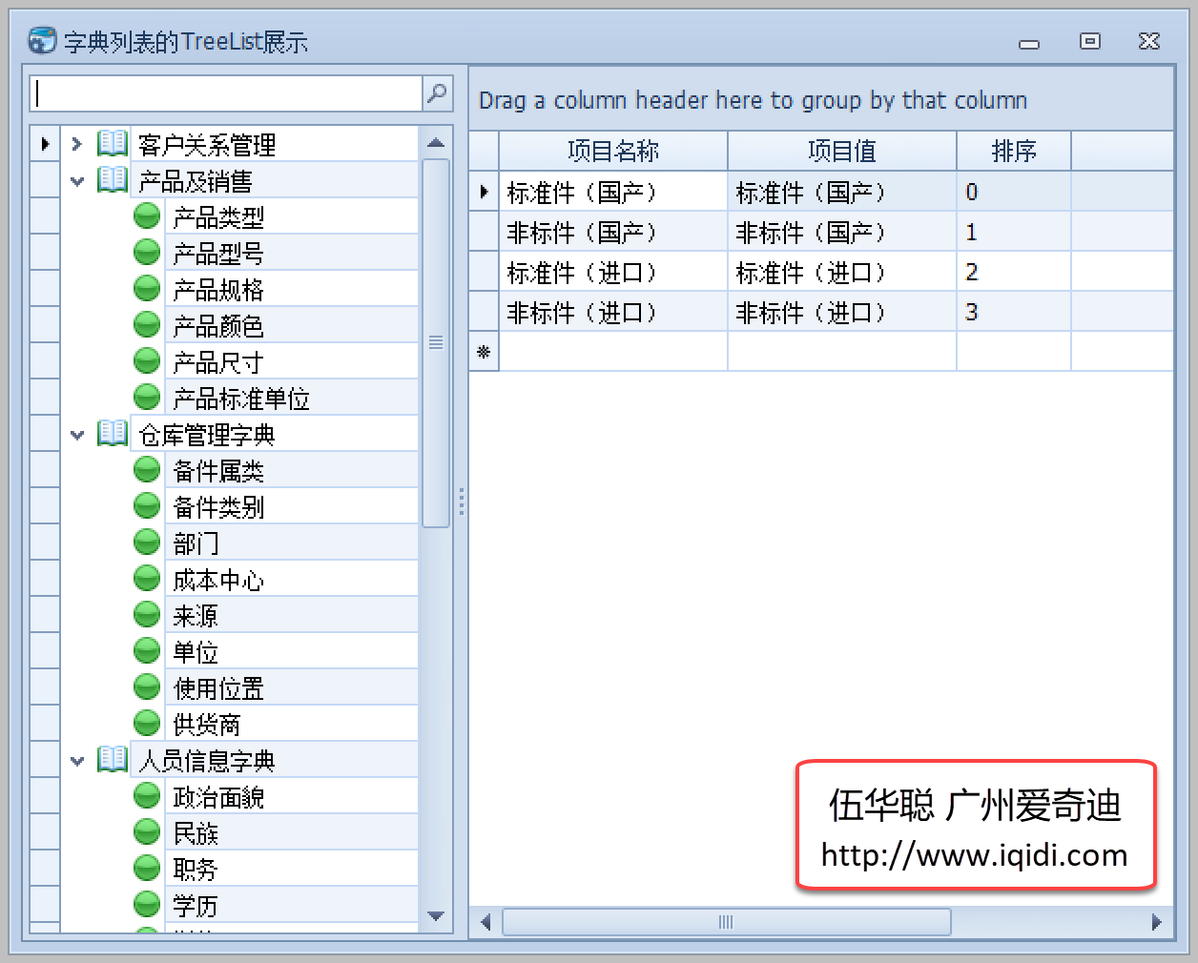This screenshot has height=963, width=1198.
Task: Click the green icon beside 供货商
Action: [147, 724]
